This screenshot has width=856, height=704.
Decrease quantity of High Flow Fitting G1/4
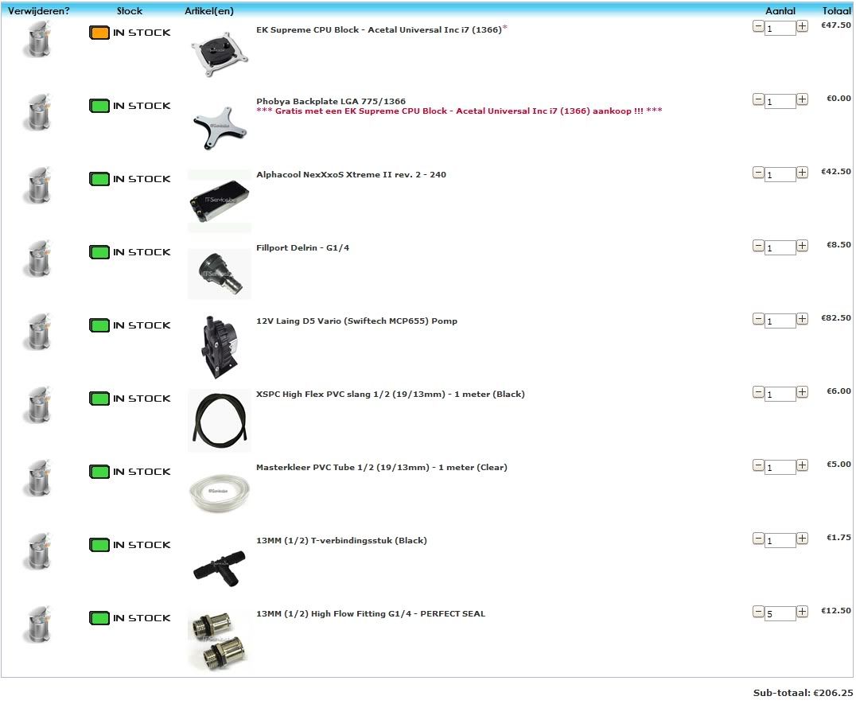point(758,611)
